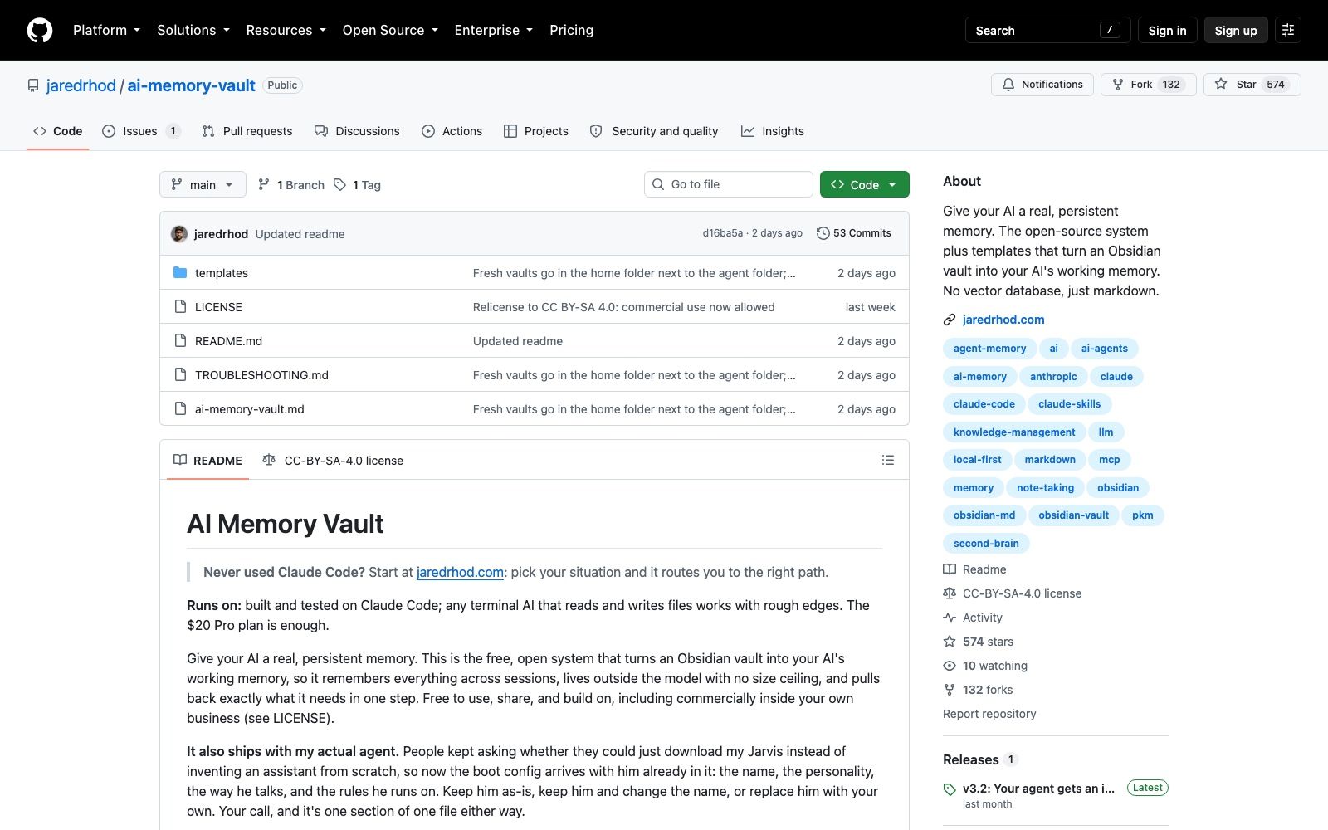Open the d16ba5a commit hash link

tap(722, 233)
